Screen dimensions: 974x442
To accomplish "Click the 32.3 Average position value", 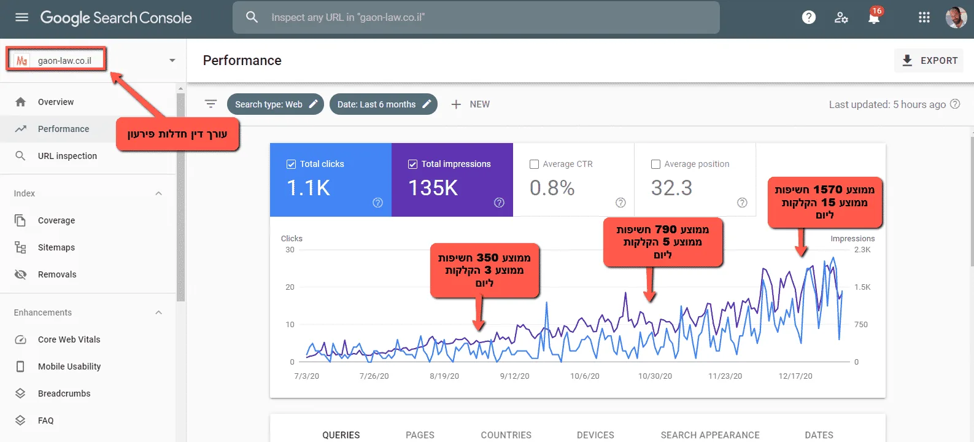I will point(671,188).
